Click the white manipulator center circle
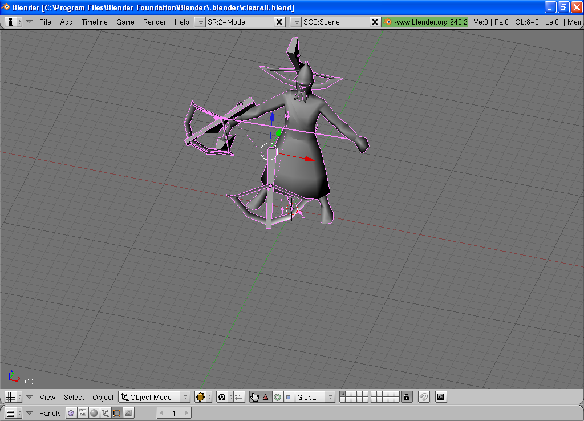This screenshot has height=421, width=584. [269, 152]
